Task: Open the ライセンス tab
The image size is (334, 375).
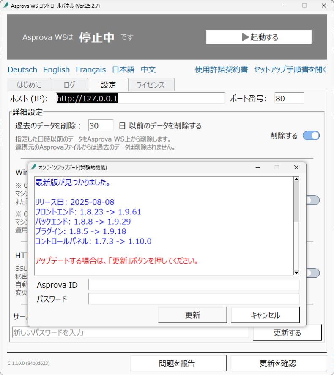Action: point(151,85)
